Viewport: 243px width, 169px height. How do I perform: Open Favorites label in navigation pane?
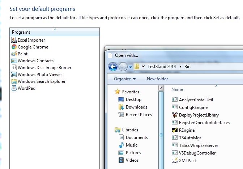coord(131,92)
